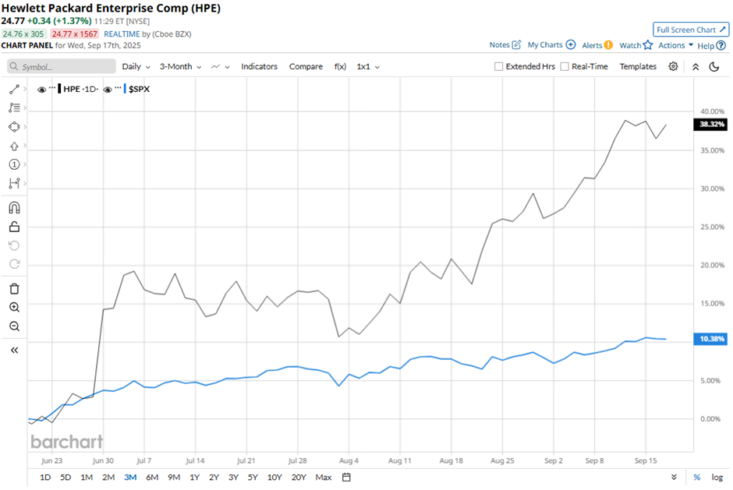The image size is (733, 490).
Task: Expand shapes tool submenu arrow
Action: point(25,126)
